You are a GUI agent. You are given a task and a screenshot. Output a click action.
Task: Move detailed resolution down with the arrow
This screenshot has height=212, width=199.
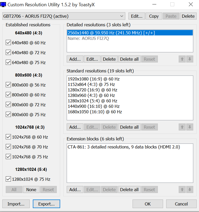point(190,59)
